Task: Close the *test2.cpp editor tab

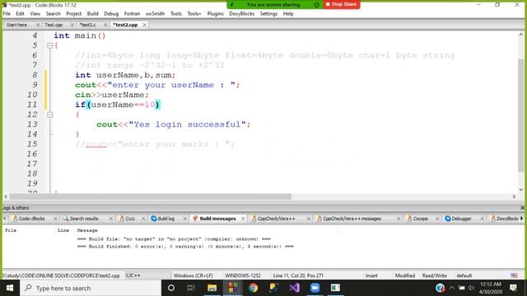Action: pos(145,25)
